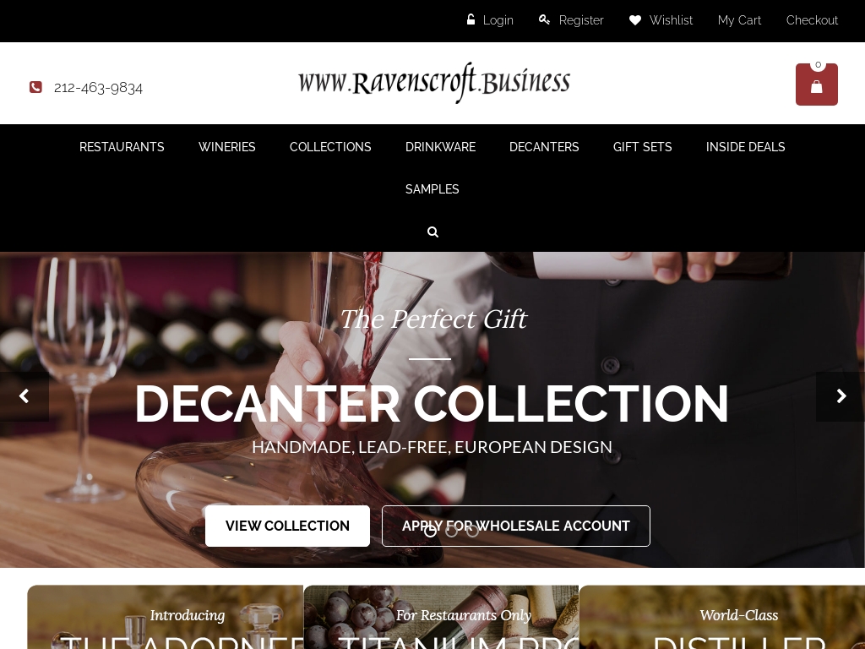Click the Register key icon

point(544,20)
